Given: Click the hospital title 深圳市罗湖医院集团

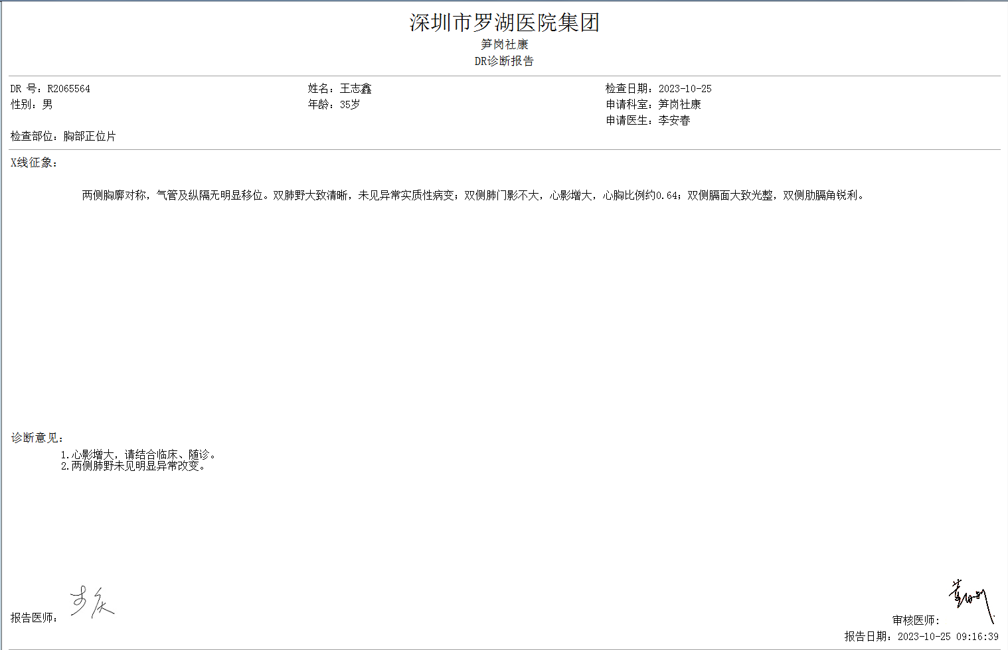Looking at the screenshot, I should (505, 23).
